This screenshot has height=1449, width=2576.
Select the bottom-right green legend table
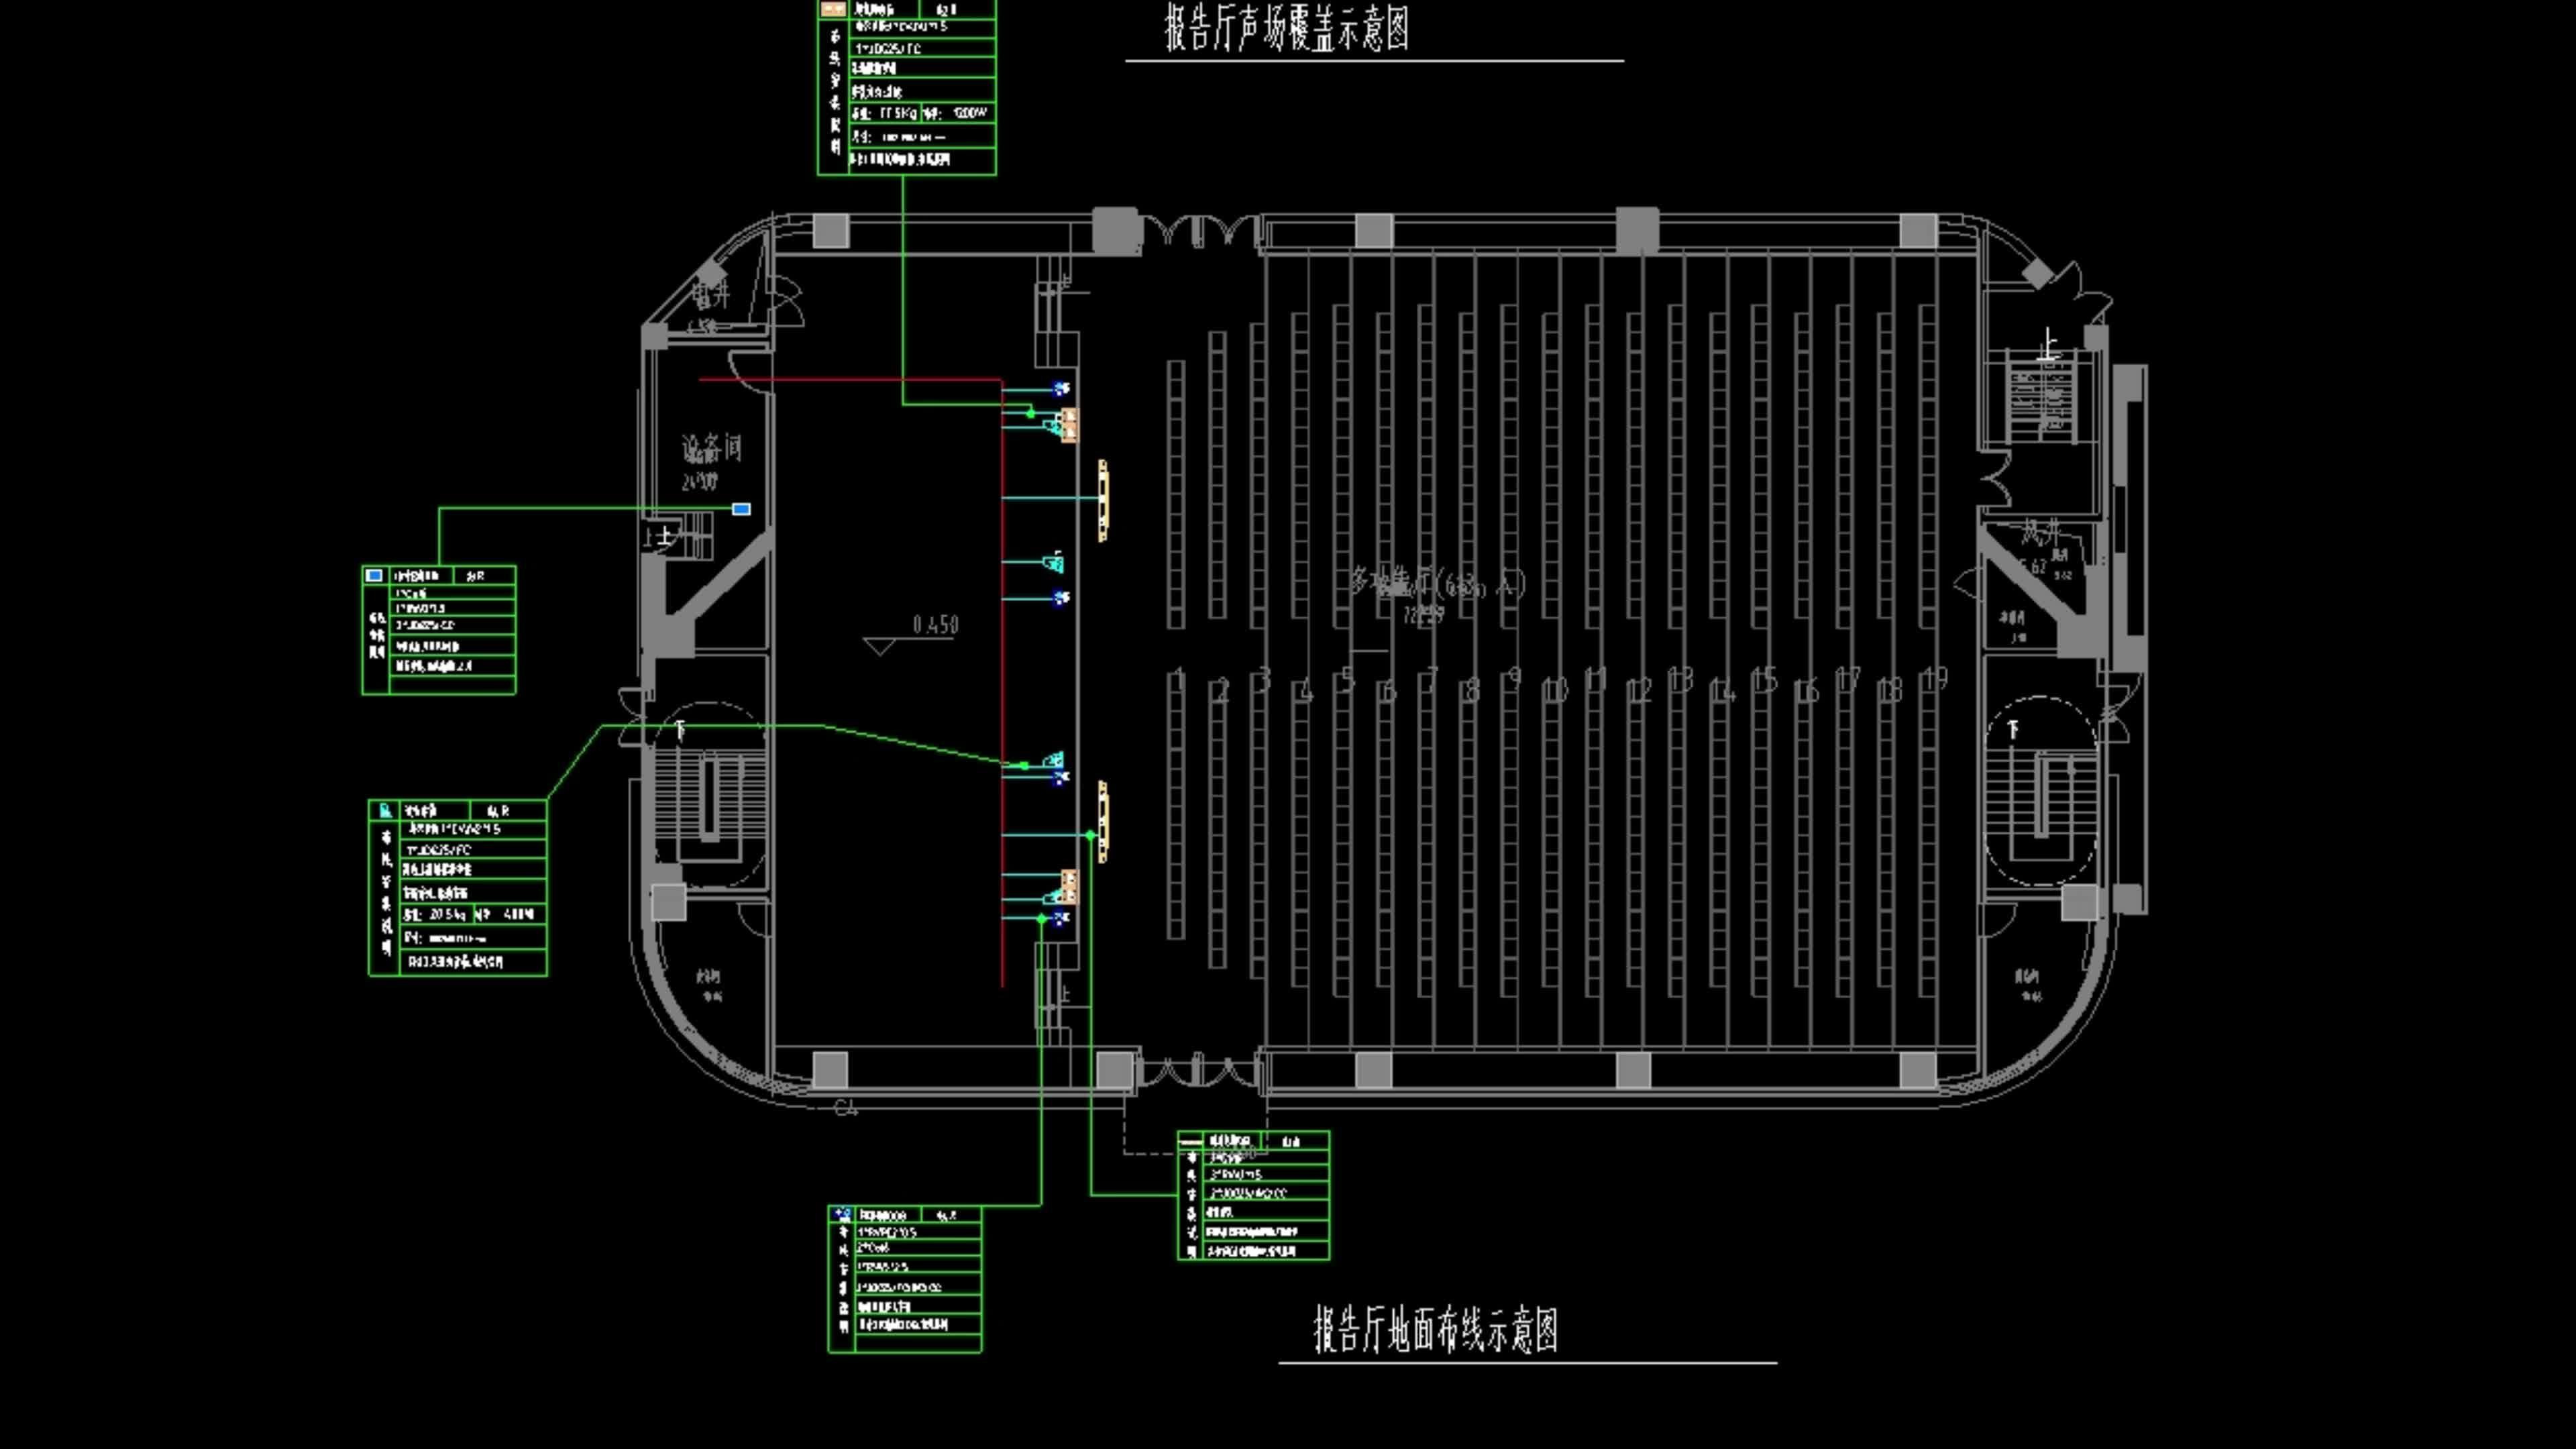1253,1196
